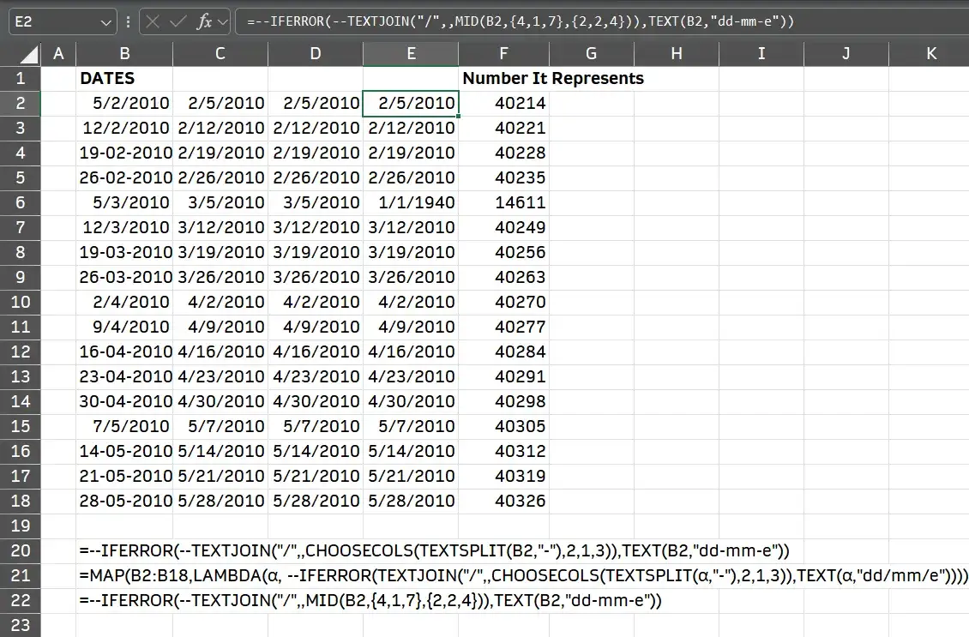
Task: Click inside the formula bar
Action: tap(515, 21)
